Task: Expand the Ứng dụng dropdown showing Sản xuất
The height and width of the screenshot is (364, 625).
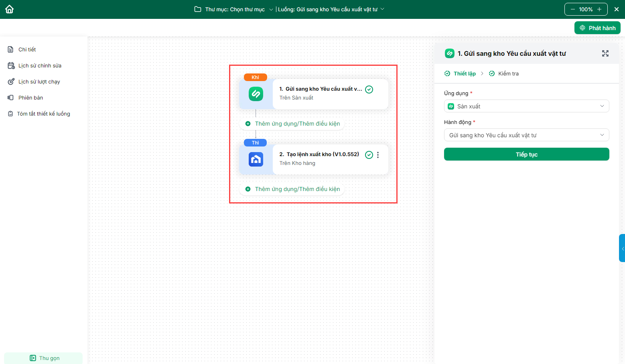Action: (x=526, y=106)
